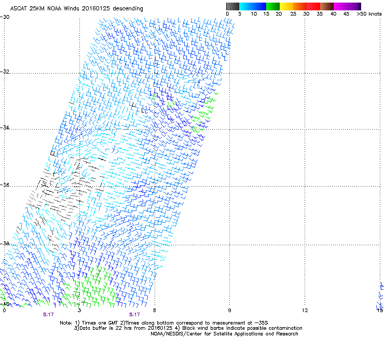Click the cyan-to-blue 5-15 knots color segment
The image size is (384, 337).
point(253,6)
